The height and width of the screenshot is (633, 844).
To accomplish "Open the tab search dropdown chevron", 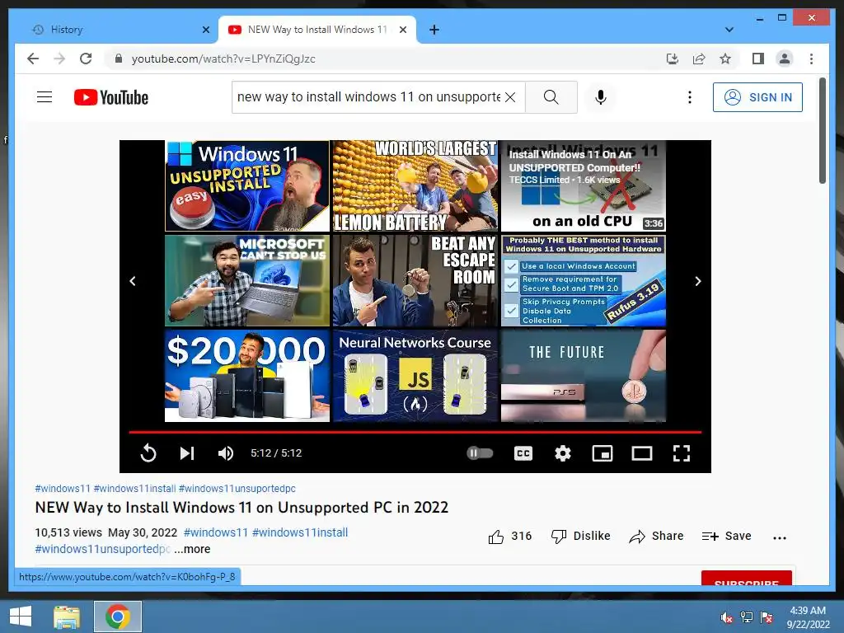I will coord(729,30).
